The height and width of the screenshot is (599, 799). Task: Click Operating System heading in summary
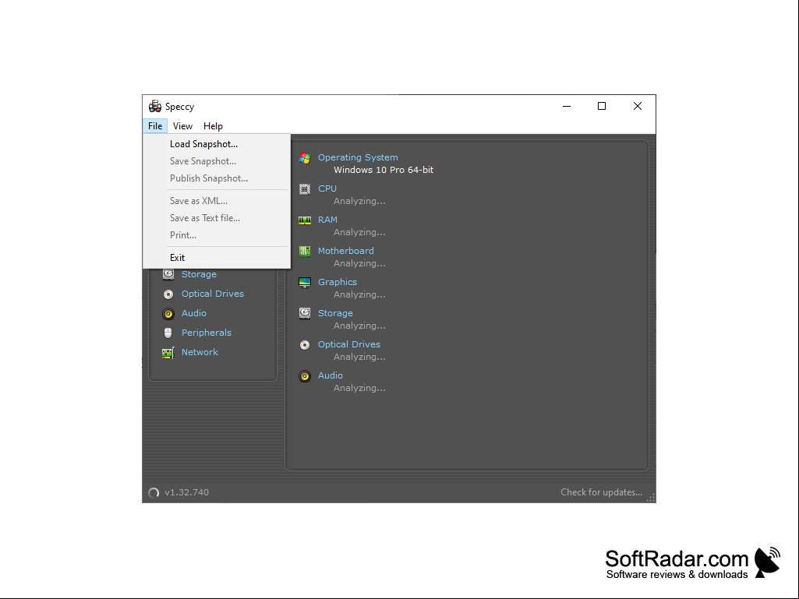pyautogui.click(x=358, y=157)
